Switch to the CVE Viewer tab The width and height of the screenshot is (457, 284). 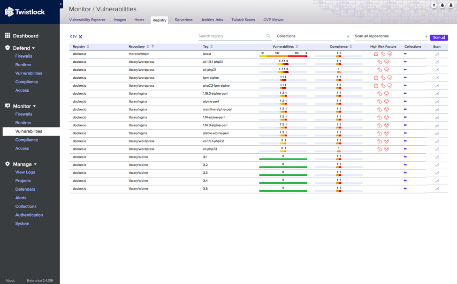pyautogui.click(x=273, y=20)
